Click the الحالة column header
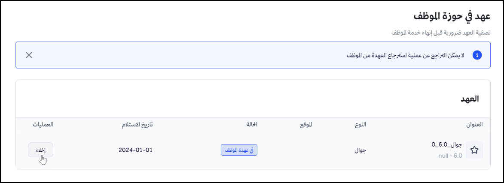 (x=251, y=125)
